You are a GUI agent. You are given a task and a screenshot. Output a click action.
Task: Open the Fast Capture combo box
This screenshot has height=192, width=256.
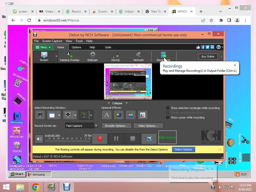(82, 125)
